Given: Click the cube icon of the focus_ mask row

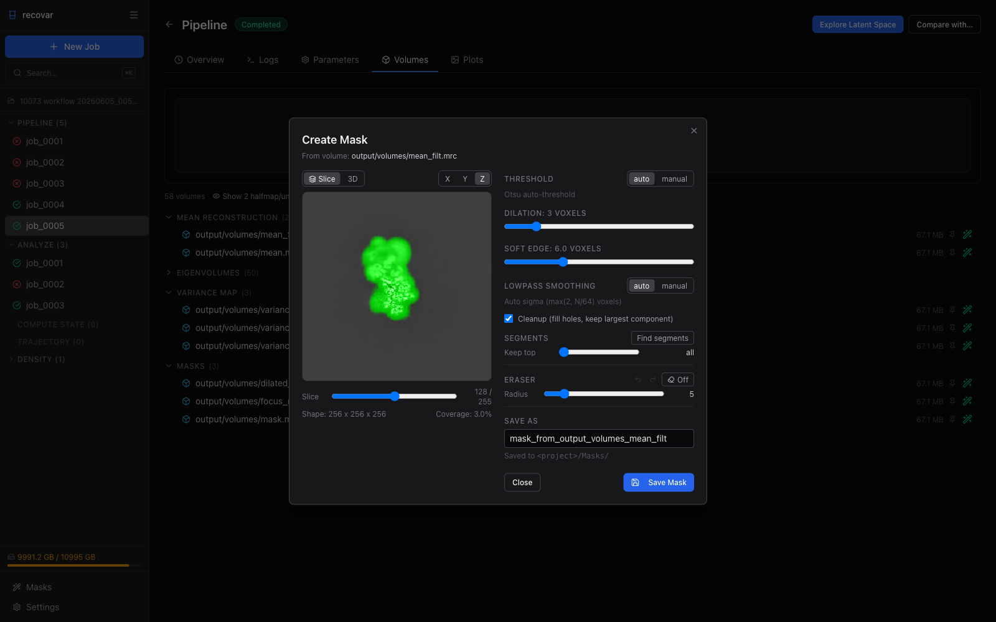Looking at the screenshot, I should (x=186, y=401).
